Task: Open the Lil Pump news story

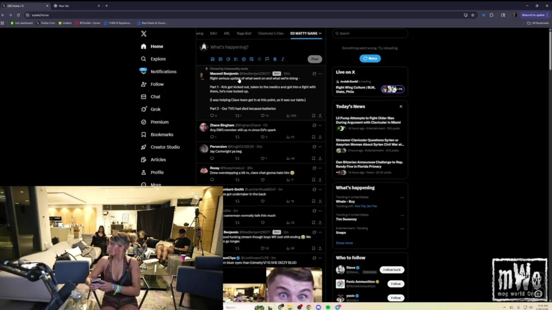Action: pyautogui.click(x=370, y=123)
